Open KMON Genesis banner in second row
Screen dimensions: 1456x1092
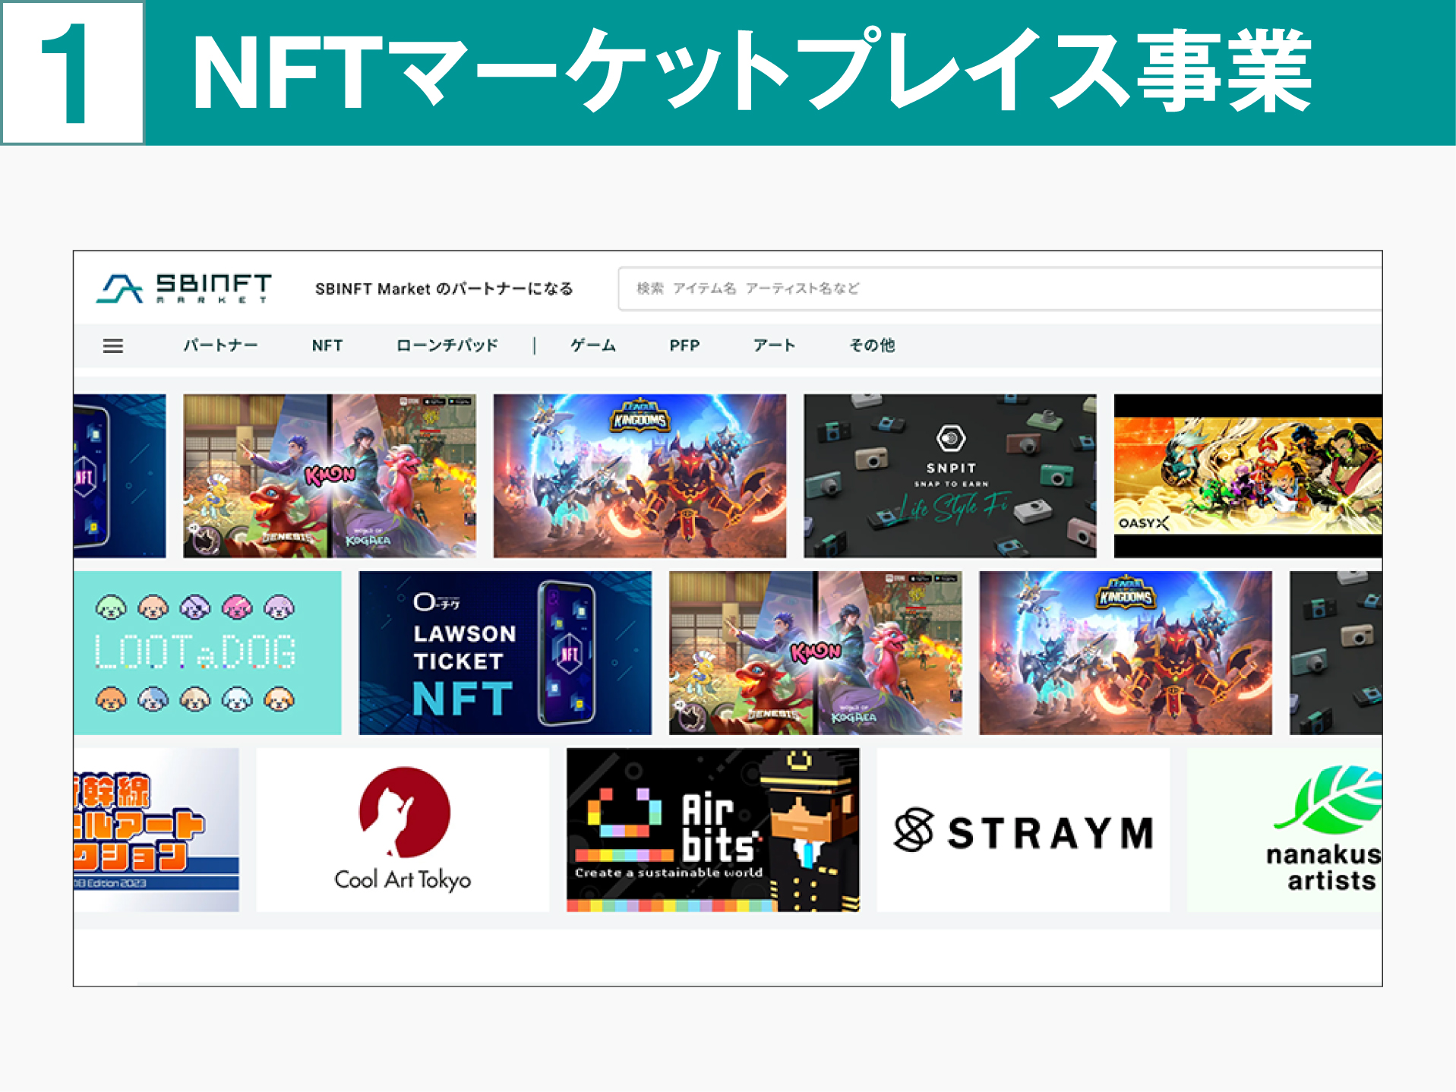(x=815, y=653)
